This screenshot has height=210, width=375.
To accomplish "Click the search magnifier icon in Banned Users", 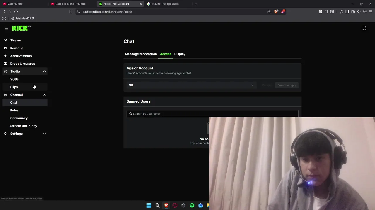I will click(x=130, y=114).
